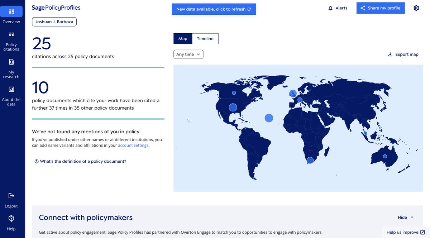Click New data available refresh button
This screenshot has height=238, width=430.
pyautogui.click(x=214, y=9)
